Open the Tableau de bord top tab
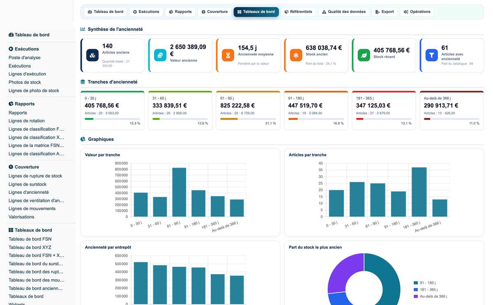 point(106,12)
